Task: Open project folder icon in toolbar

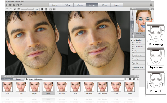Action: pos(10,5)
